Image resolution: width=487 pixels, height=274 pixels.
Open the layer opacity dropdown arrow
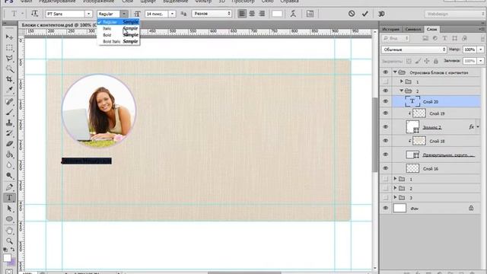pos(481,49)
